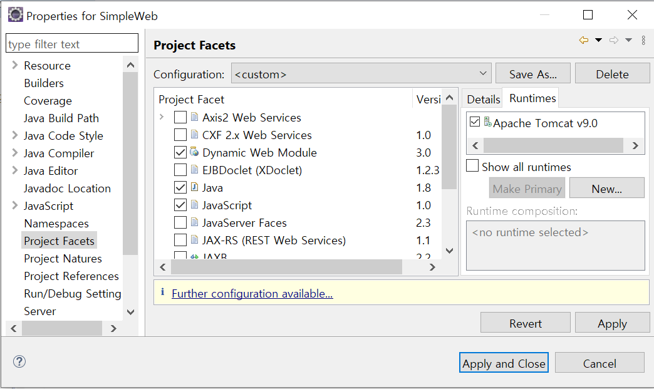This screenshot has height=389, width=654.
Task: Click the Eclipse icon in title bar
Action: click(x=16, y=14)
